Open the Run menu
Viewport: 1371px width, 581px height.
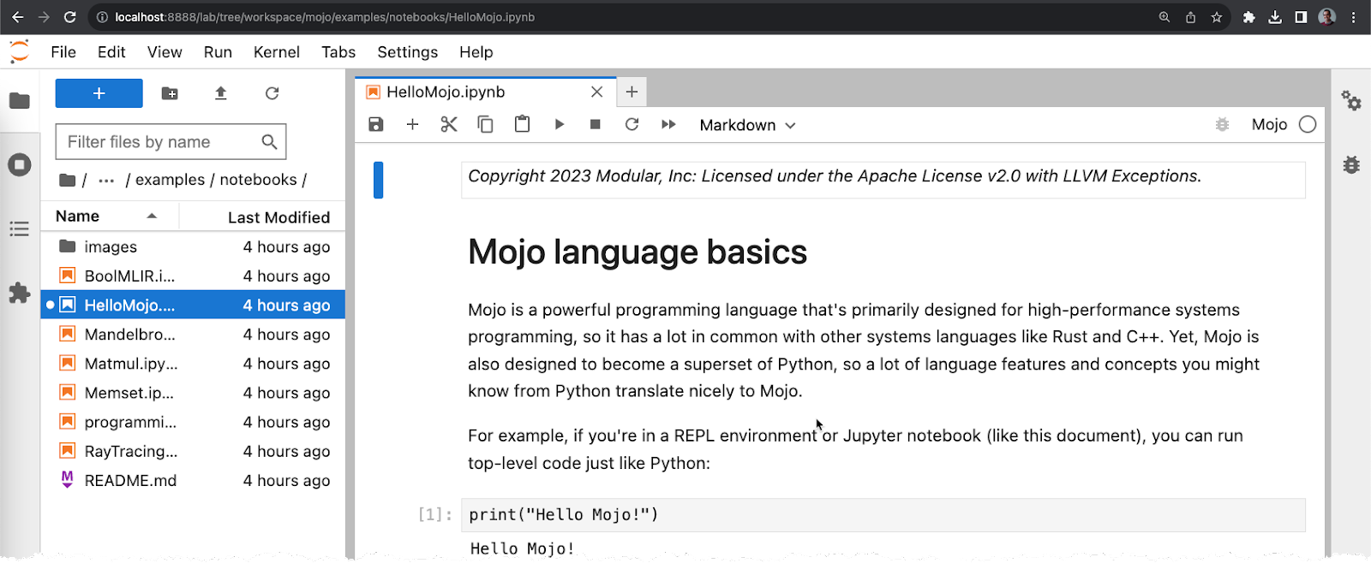(x=218, y=52)
